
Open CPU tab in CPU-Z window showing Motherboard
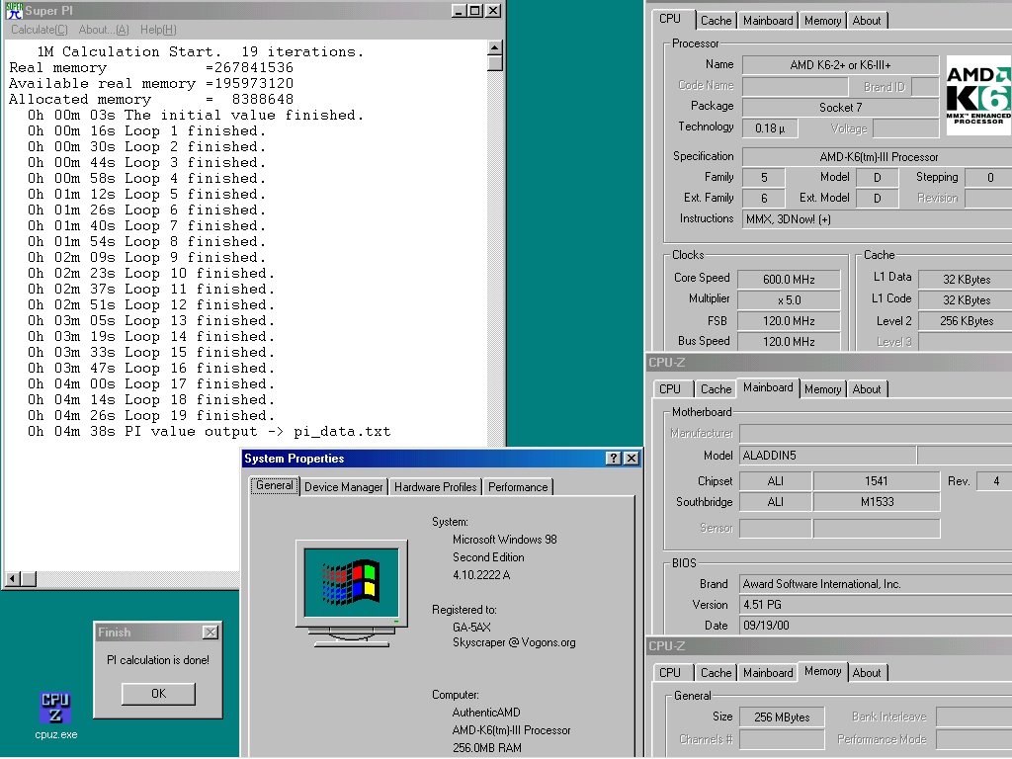(x=670, y=389)
